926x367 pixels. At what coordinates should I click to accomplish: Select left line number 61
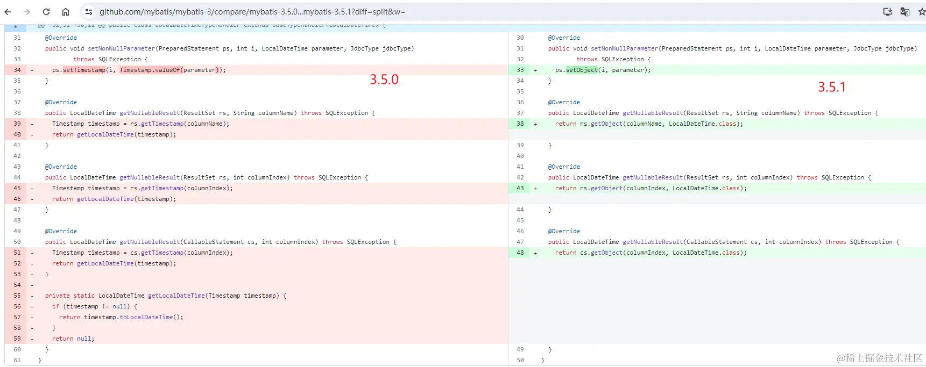[17, 360]
